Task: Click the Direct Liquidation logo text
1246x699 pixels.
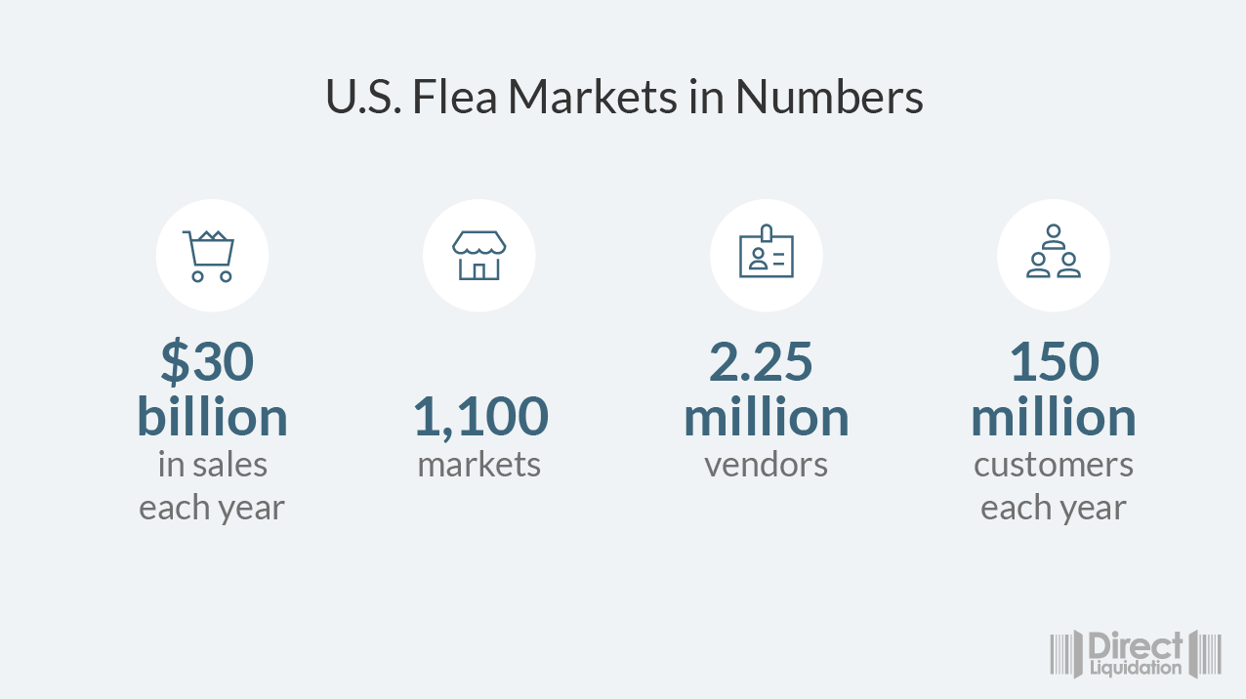Action: (1135, 654)
